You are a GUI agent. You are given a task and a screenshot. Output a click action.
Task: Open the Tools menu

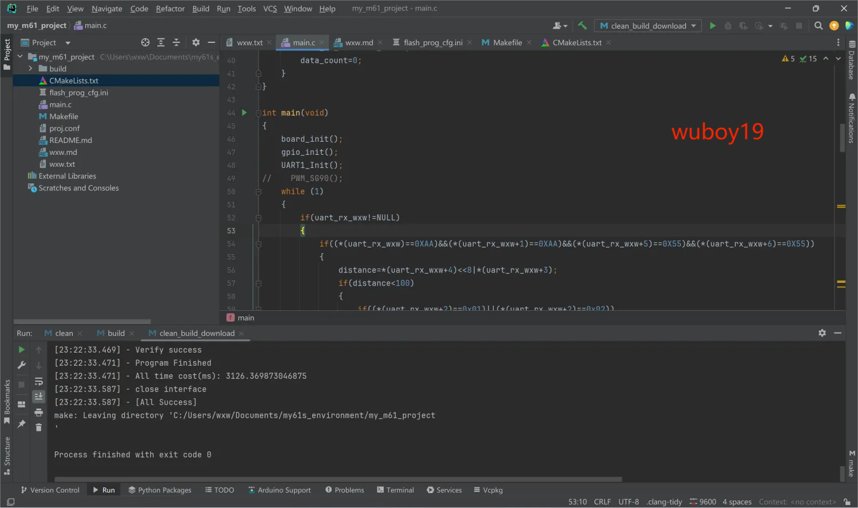(x=247, y=9)
